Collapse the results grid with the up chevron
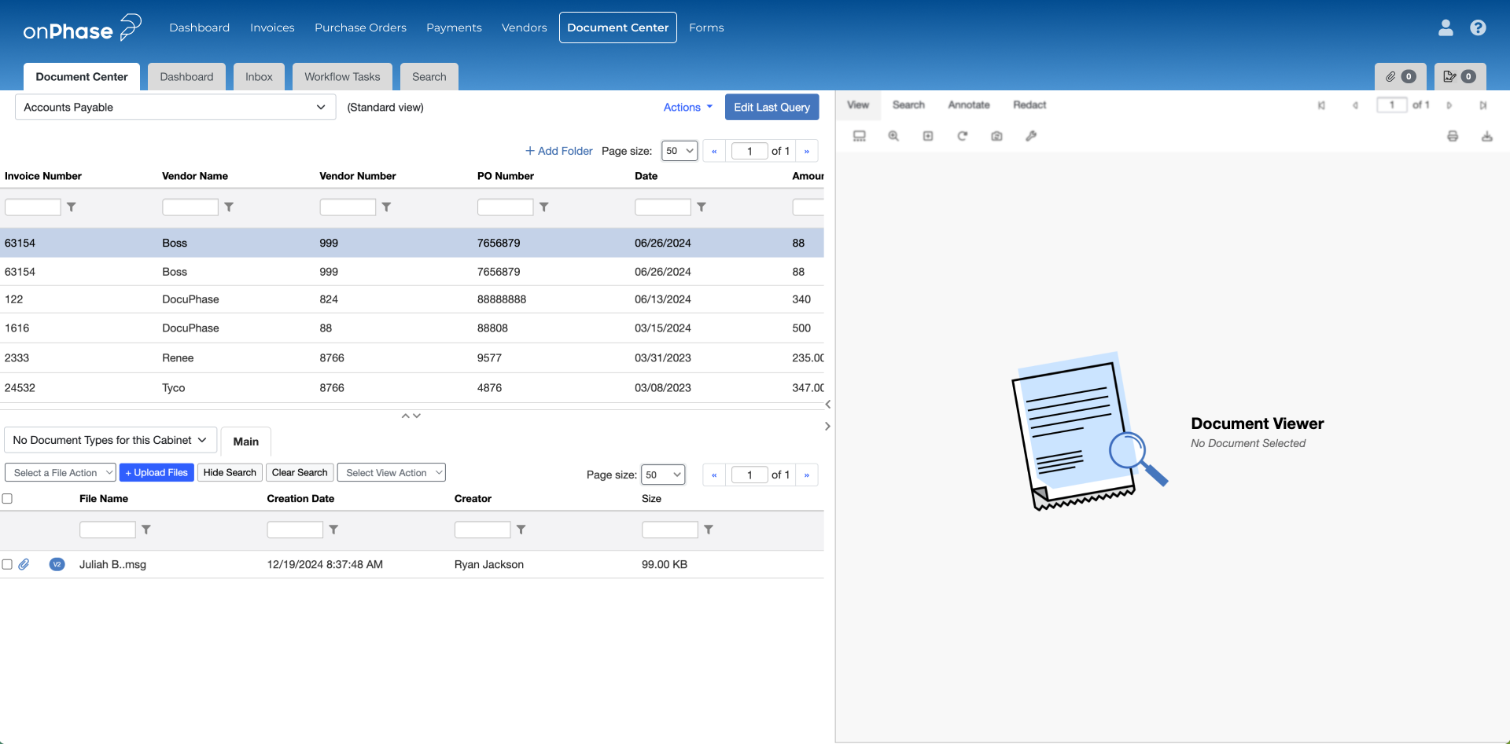The height and width of the screenshot is (744, 1510). (405, 415)
